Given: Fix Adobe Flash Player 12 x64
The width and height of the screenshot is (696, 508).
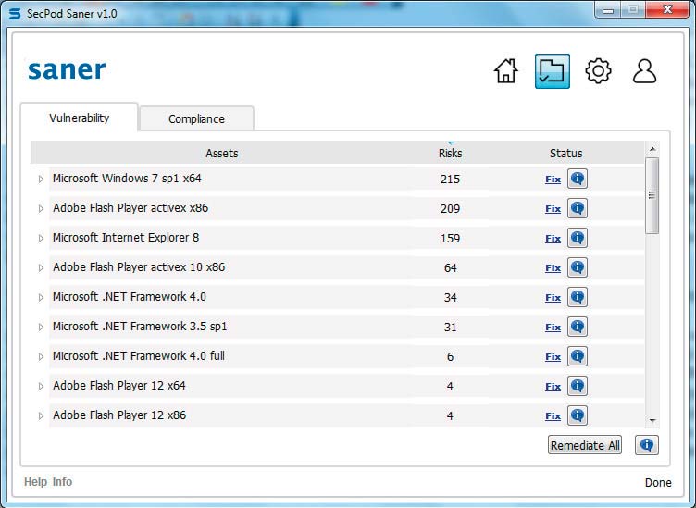Looking at the screenshot, I should tap(553, 387).
